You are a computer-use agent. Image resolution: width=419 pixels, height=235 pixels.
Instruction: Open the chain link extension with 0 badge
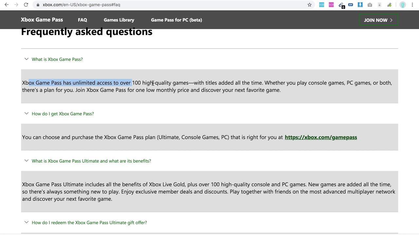pyautogui.click(x=341, y=5)
